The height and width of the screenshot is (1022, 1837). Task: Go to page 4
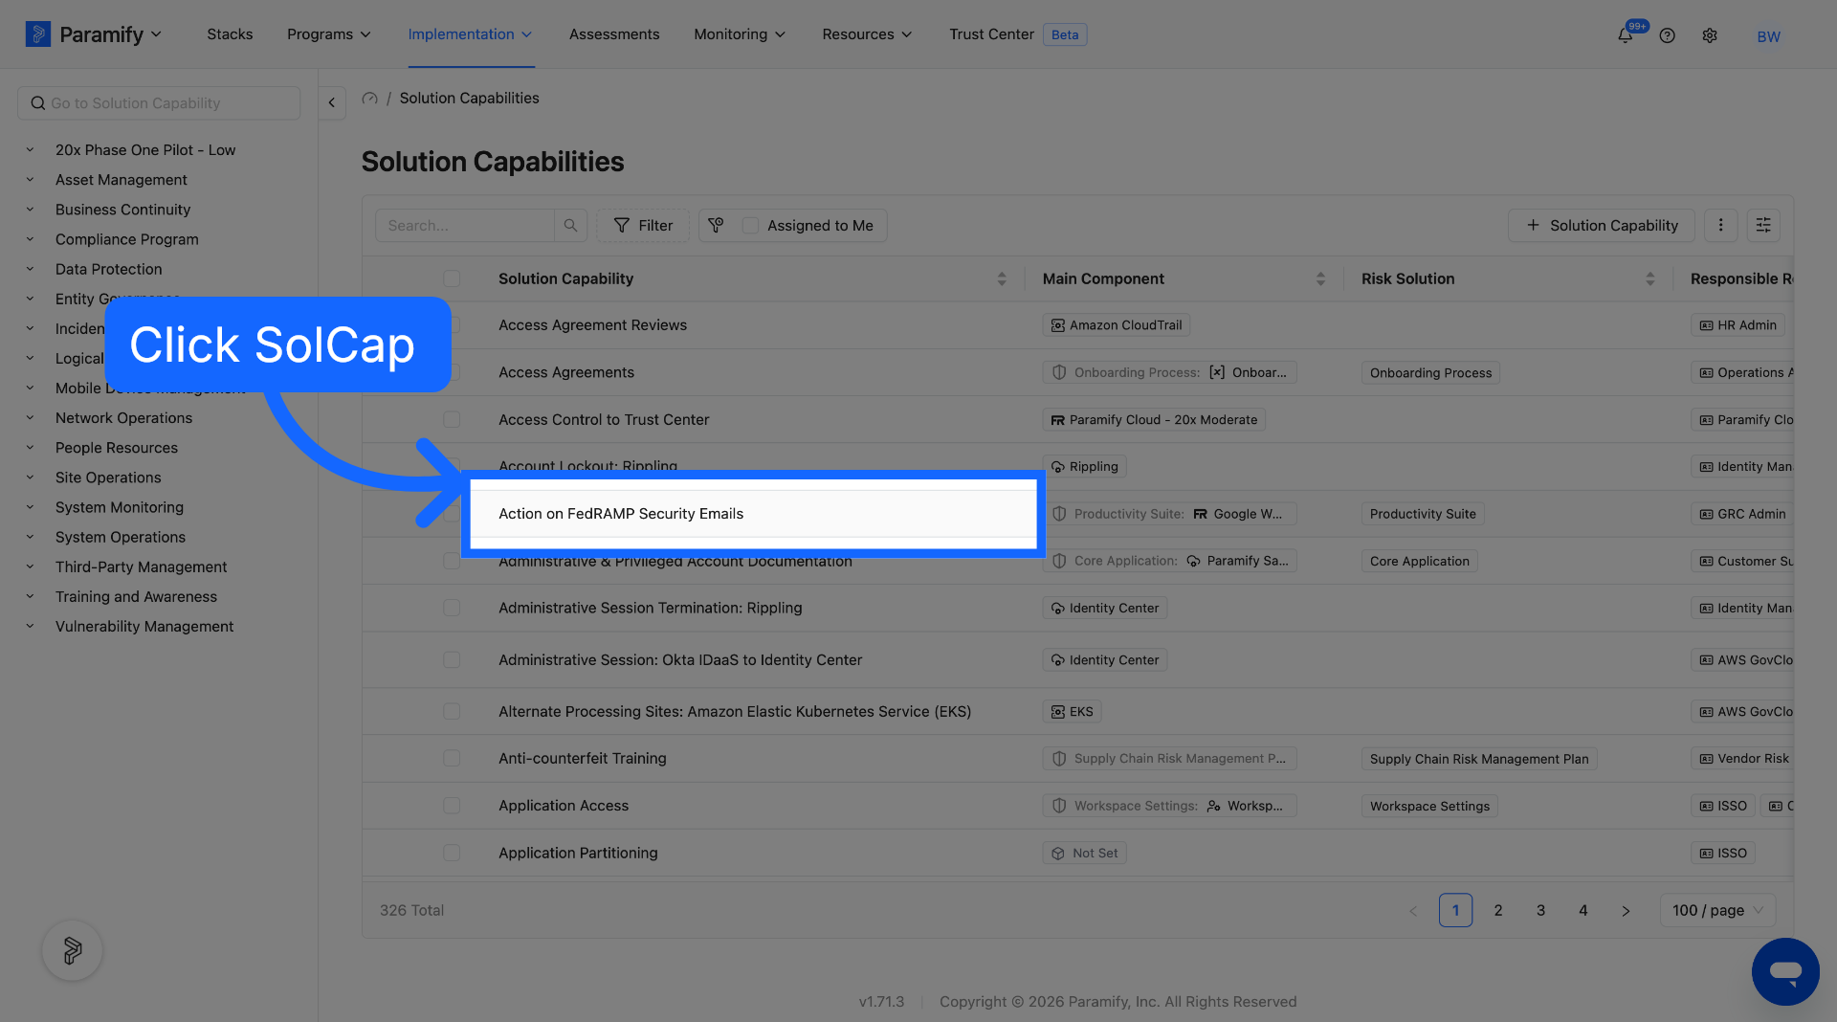pyautogui.click(x=1583, y=910)
